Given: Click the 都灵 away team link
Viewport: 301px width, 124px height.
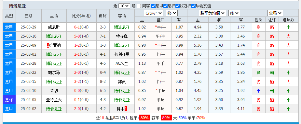Looking at the screenshot, I should coord(122,82).
